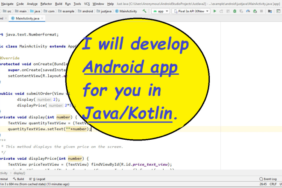This screenshot has width=282, height=188.
Task: Open the Build tool window
Action: (x=18, y=179)
